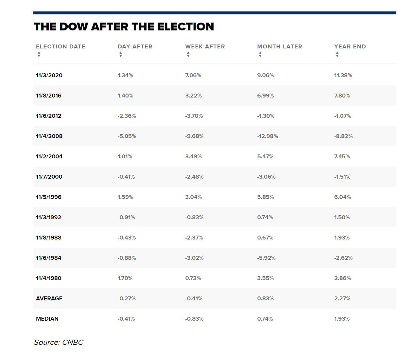
Task: Click the 11.38% year end value
Action: click(x=343, y=75)
